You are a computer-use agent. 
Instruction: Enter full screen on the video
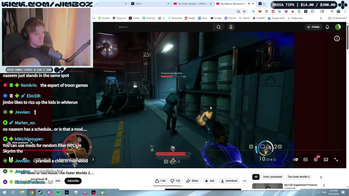point(336,160)
